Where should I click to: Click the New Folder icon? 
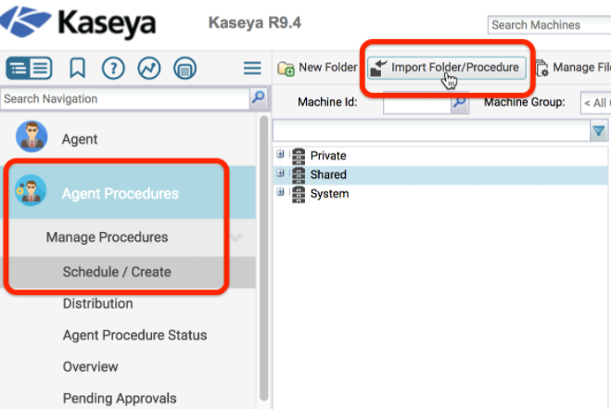click(286, 69)
